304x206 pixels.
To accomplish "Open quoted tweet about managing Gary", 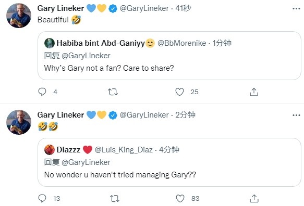I will pos(169,162).
